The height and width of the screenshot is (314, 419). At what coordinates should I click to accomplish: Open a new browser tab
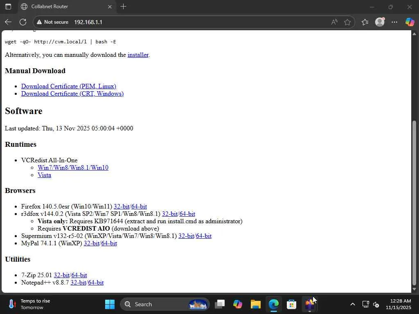coord(123,7)
